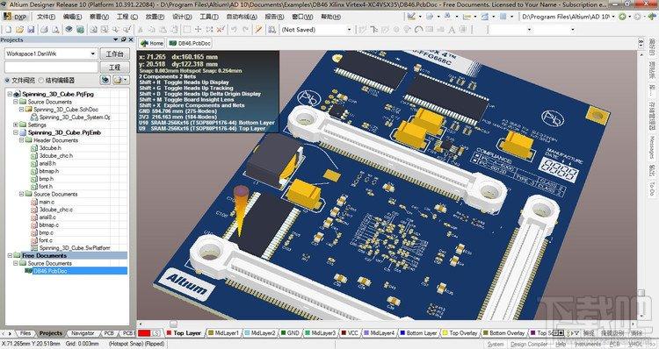Collapse the Header Documents folder
Image resolution: width=659 pixels, height=349 pixels.
21,140
